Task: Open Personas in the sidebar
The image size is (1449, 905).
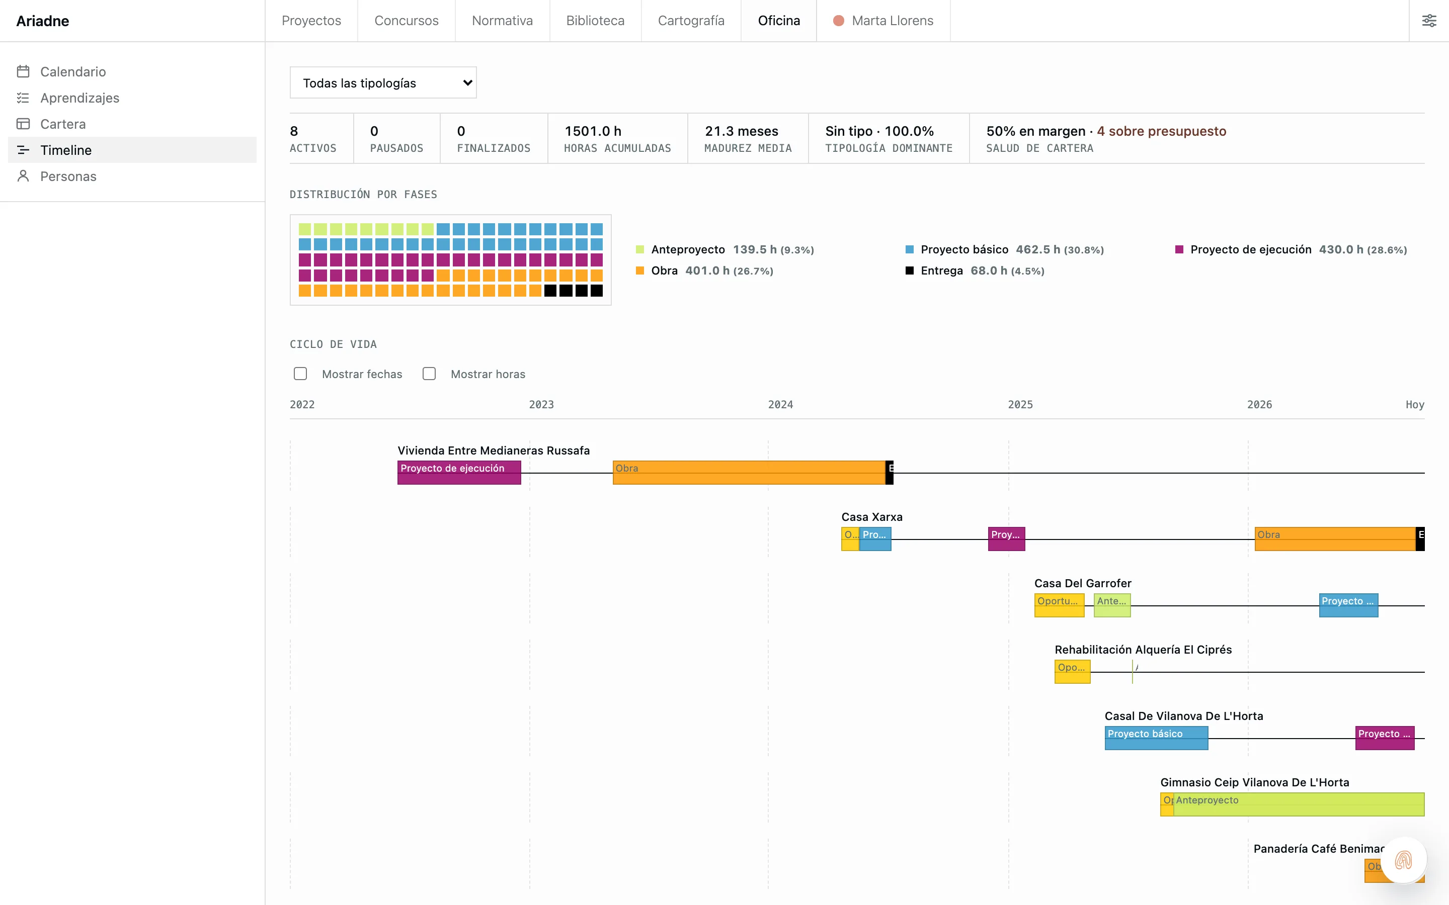Action: [132, 176]
